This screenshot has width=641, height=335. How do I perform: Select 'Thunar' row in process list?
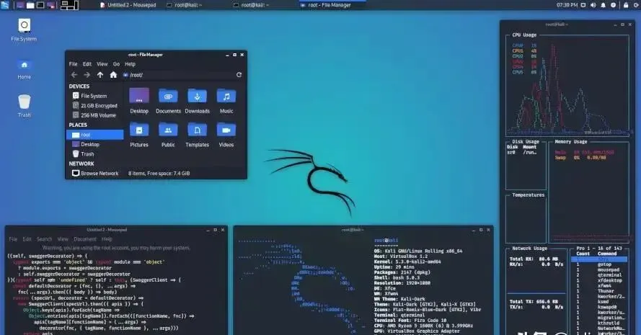[599, 291]
